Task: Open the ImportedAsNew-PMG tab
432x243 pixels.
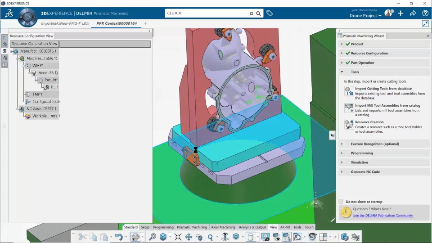Action: 65,23
